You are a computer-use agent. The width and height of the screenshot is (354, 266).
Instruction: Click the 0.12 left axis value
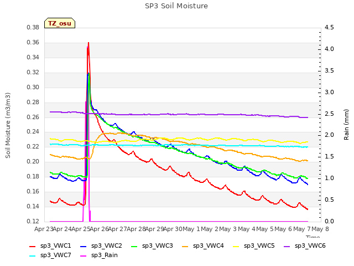(33, 222)
